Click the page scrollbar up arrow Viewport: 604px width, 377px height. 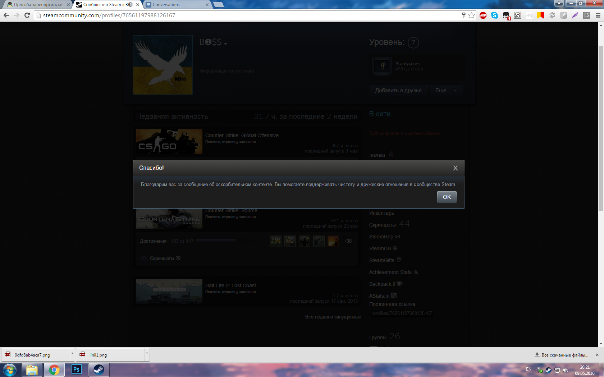coord(601,25)
